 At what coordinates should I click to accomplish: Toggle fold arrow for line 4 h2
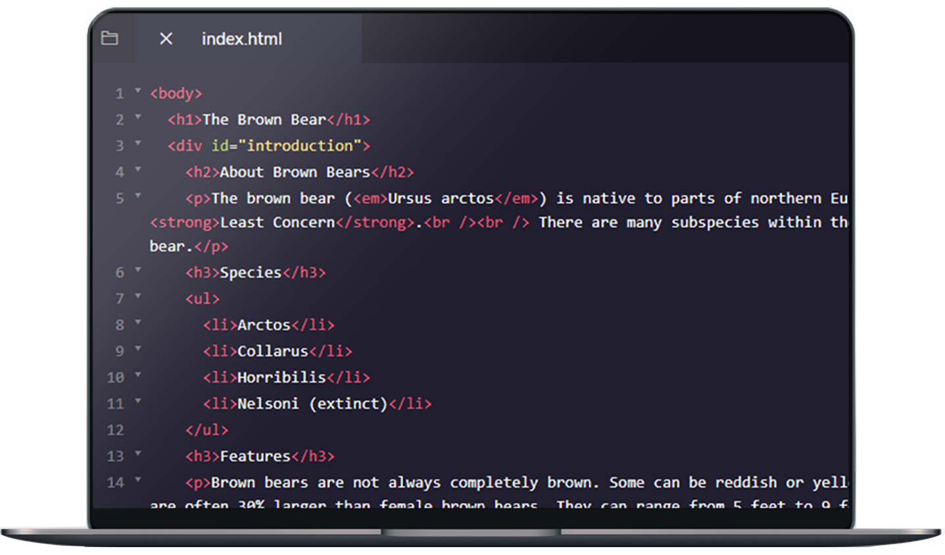coord(138,169)
